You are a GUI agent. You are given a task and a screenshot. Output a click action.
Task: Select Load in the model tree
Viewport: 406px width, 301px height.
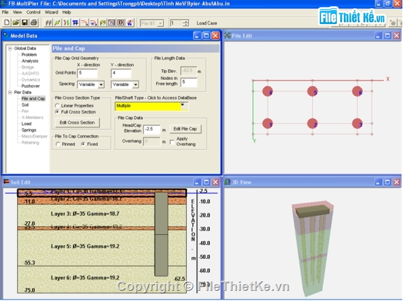point(26,124)
